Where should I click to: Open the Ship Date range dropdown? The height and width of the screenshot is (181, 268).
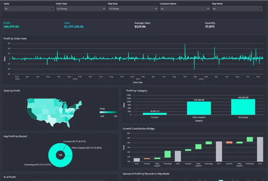point(133,9)
